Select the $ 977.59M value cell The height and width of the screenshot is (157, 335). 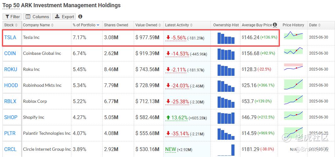[147, 37]
